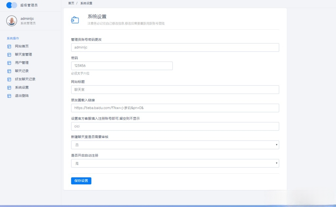Click the 密码 password input field

[121, 66]
